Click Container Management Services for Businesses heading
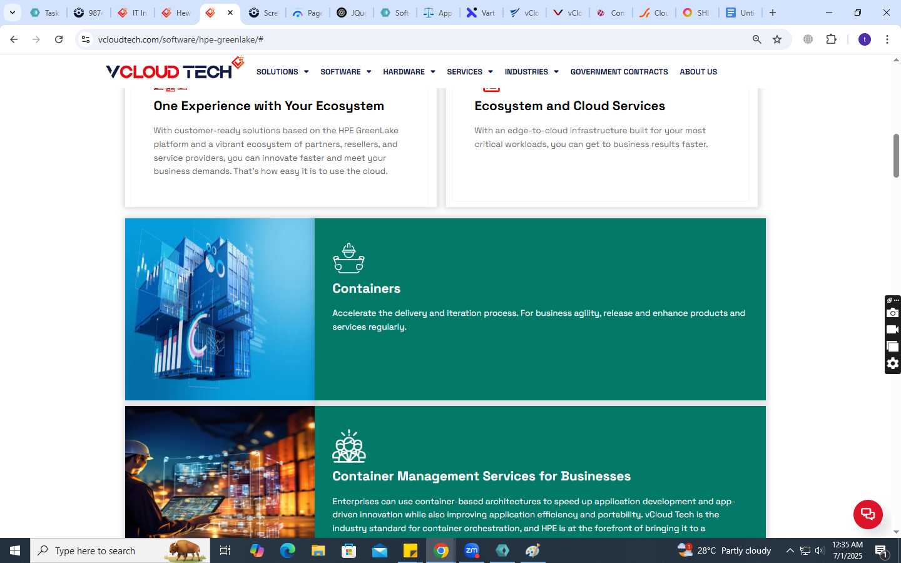901x563 pixels. 481,476
